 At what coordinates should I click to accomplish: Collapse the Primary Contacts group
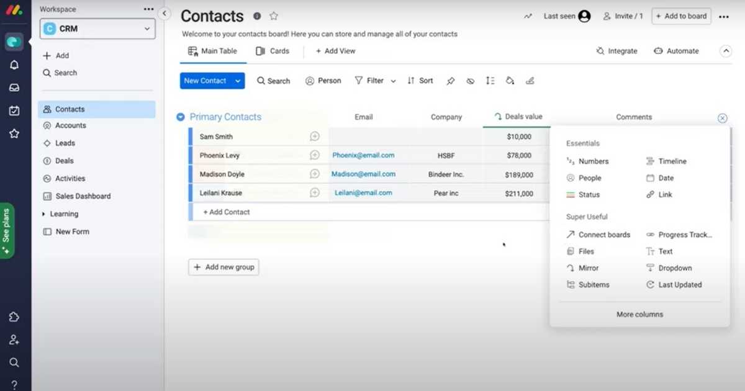point(180,117)
